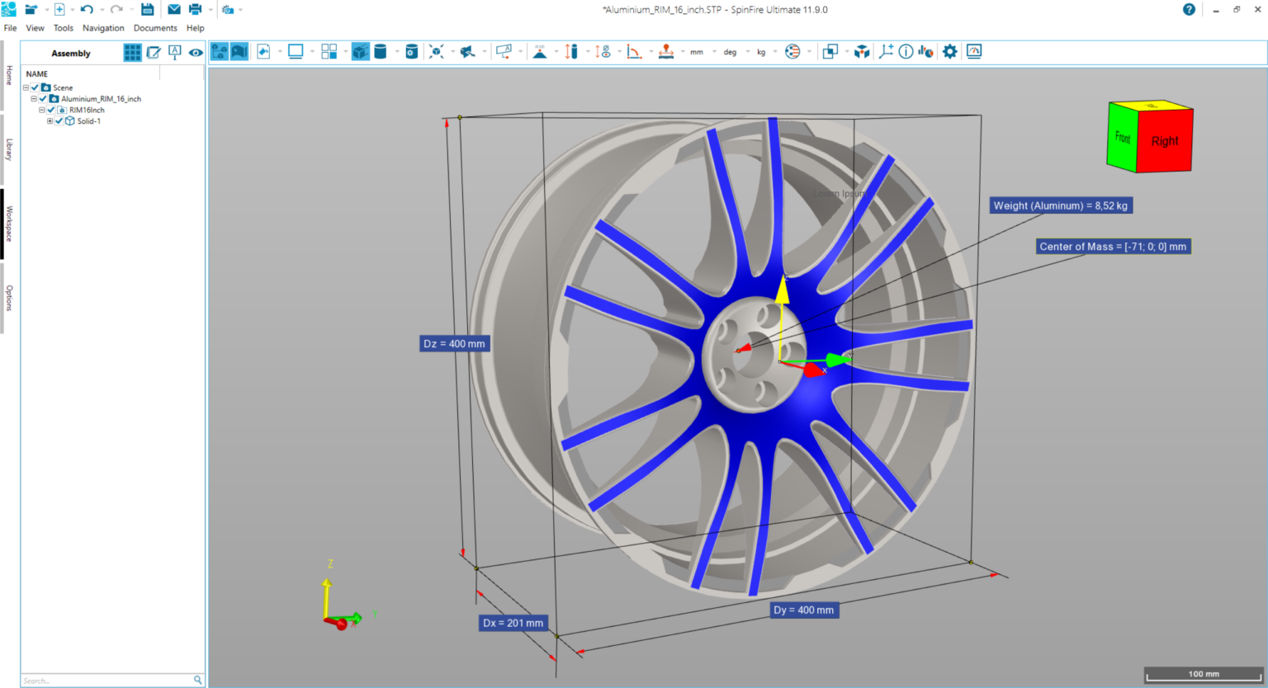The height and width of the screenshot is (688, 1268).
Task: Click the Print icon
Action: 196,10
